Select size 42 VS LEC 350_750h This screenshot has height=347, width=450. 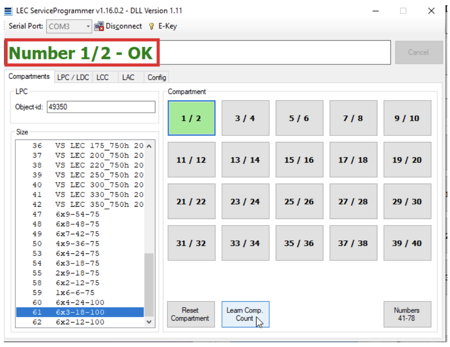coord(80,204)
